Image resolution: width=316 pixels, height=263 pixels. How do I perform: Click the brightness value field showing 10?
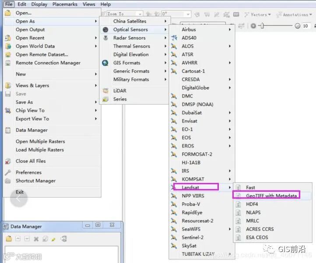click(305, 26)
